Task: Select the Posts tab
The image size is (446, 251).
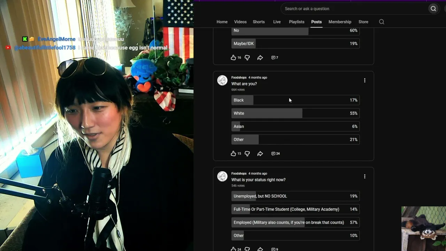Action: [x=316, y=22]
